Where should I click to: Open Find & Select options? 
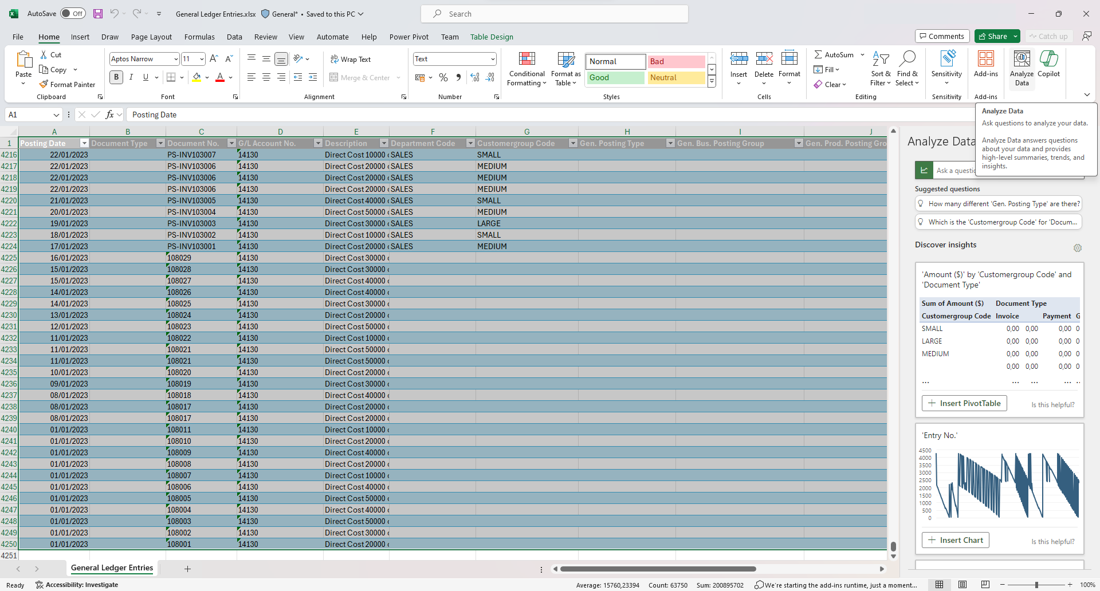[x=907, y=69]
